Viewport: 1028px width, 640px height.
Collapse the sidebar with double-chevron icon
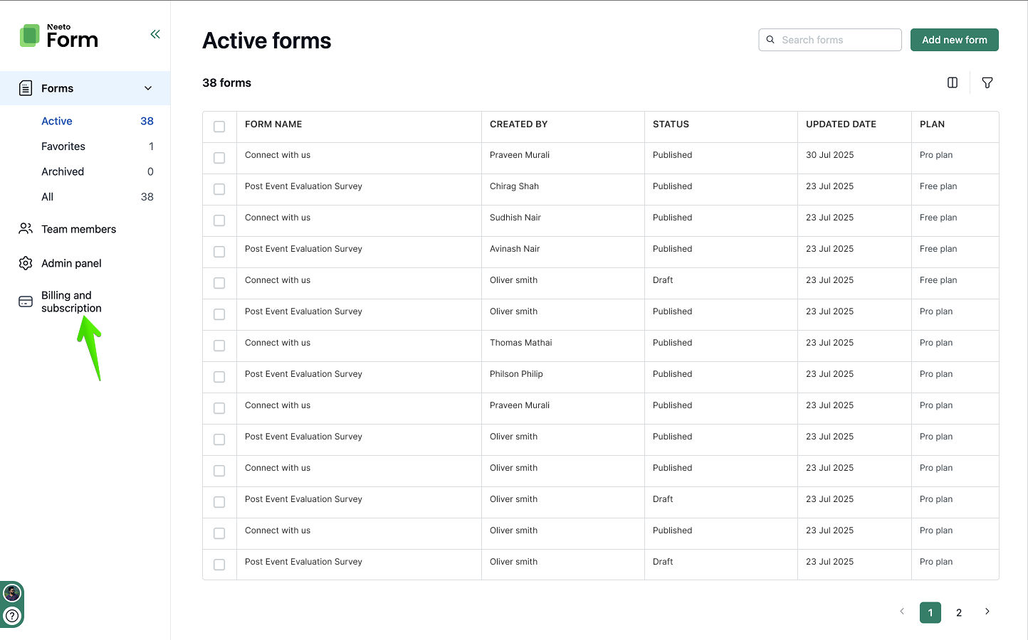click(x=155, y=34)
